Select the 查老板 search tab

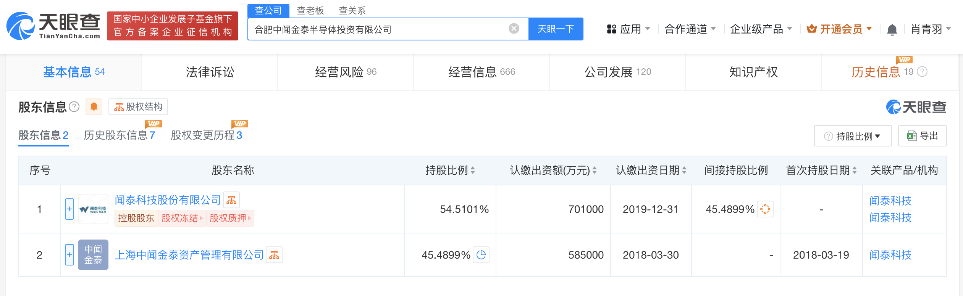pos(310,11)
